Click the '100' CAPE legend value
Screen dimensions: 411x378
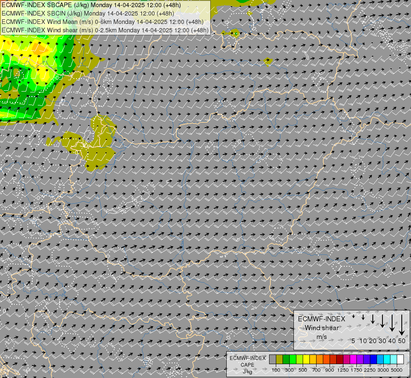[x=276, y=370]
